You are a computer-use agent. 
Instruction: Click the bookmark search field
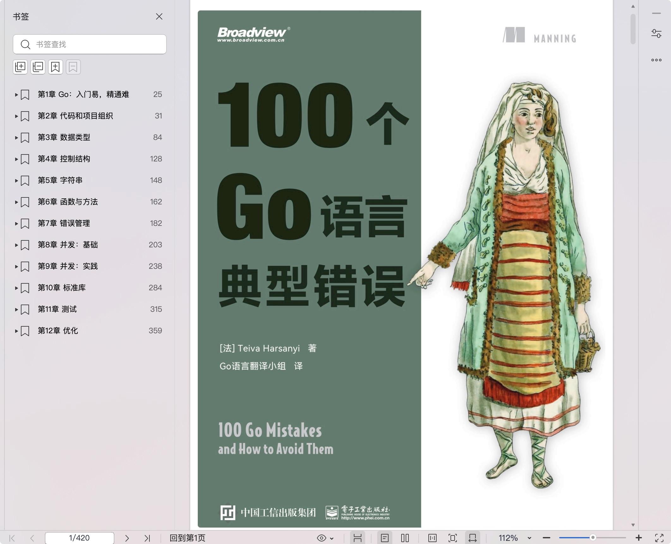(x=89, y=44)
